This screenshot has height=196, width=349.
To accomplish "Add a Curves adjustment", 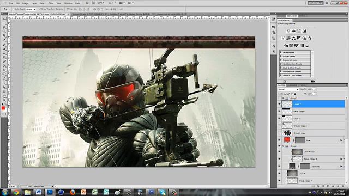I will [299, 31].
